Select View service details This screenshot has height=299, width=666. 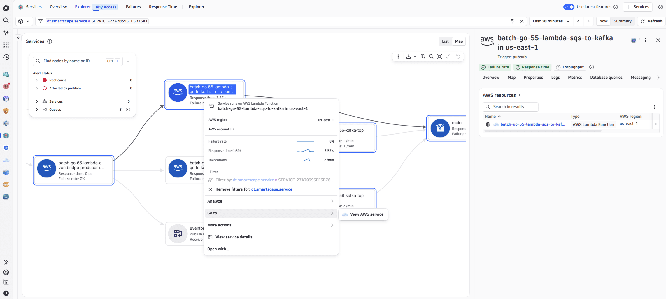[271, 237]
